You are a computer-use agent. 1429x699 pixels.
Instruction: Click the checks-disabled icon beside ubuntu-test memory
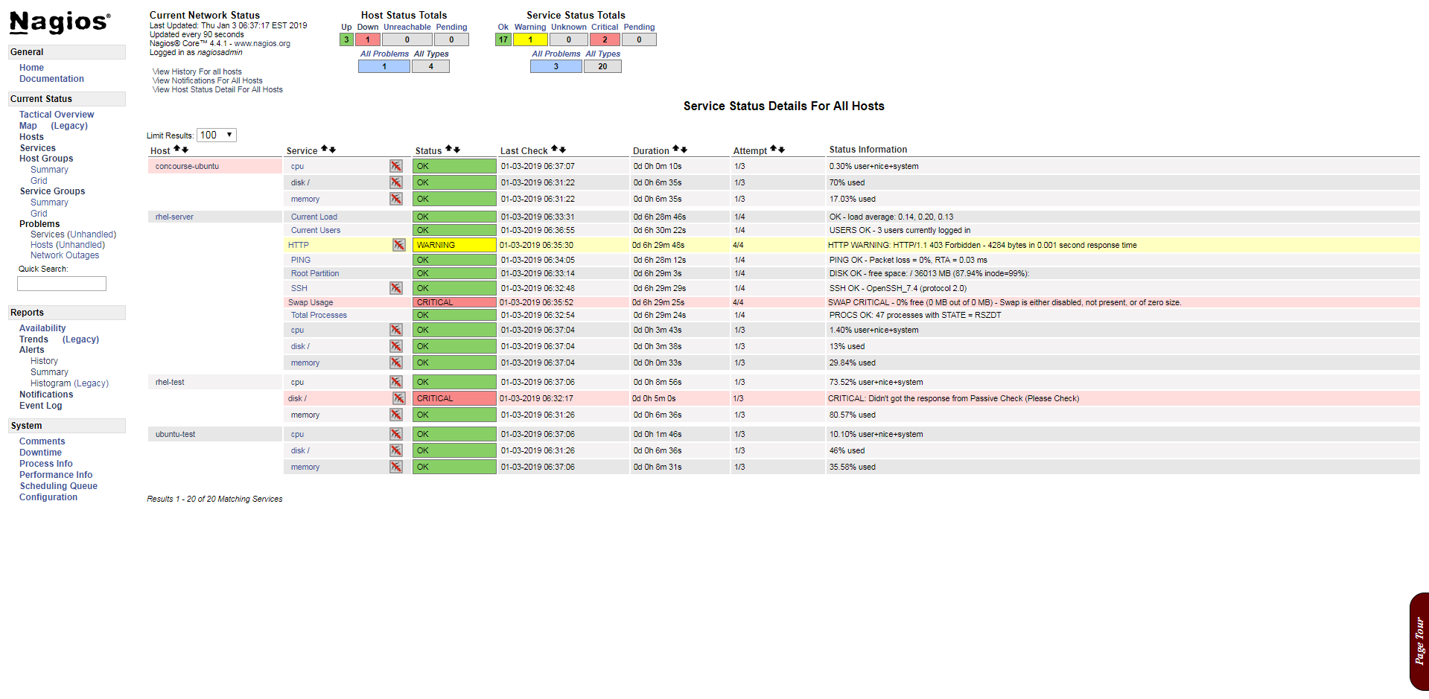tap(396, 467)
